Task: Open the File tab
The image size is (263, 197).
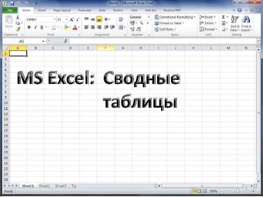Action: [10, 10]
